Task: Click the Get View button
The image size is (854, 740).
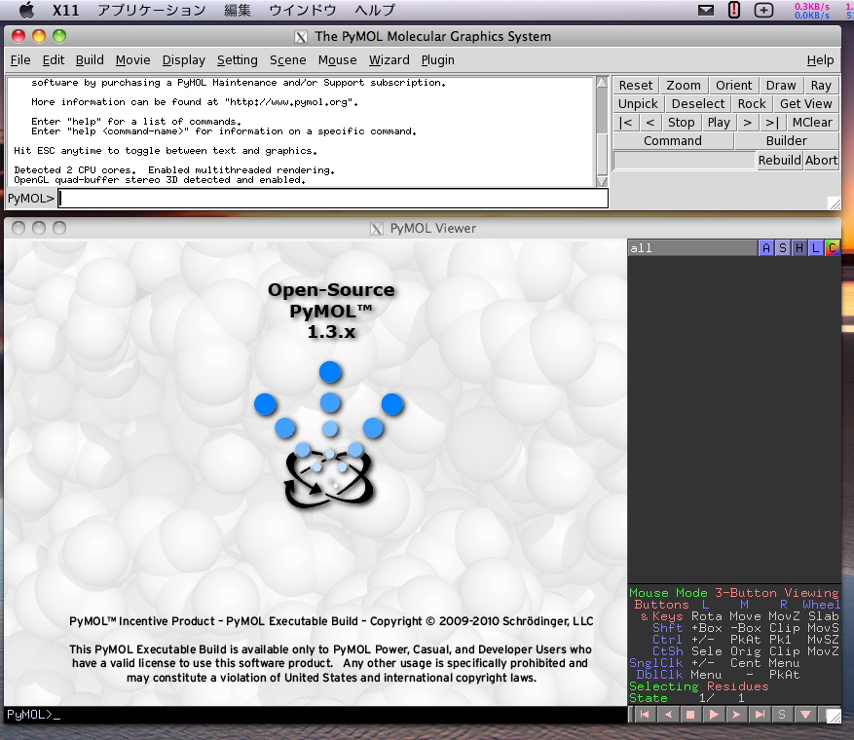Action: [805, 104]
